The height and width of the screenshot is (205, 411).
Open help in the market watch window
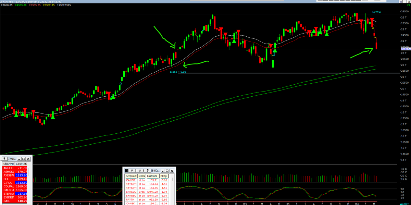[x=4, y=159]
